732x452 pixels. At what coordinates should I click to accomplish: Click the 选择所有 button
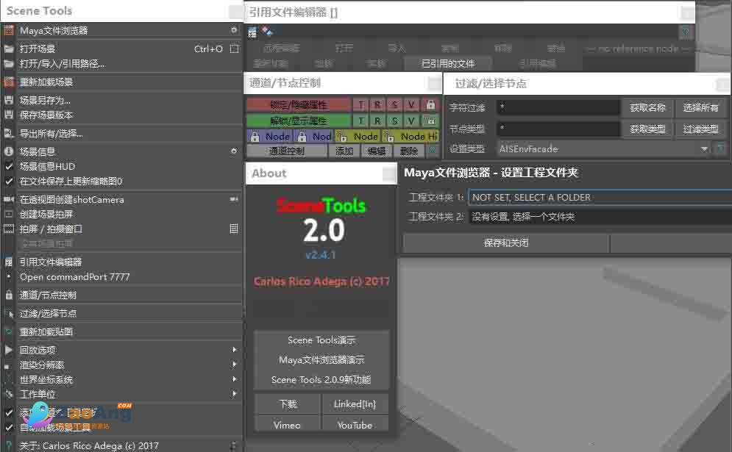pos(700,108)
